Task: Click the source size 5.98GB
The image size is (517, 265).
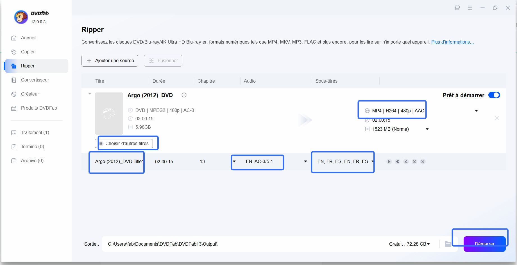Action: tap(143, 127)
